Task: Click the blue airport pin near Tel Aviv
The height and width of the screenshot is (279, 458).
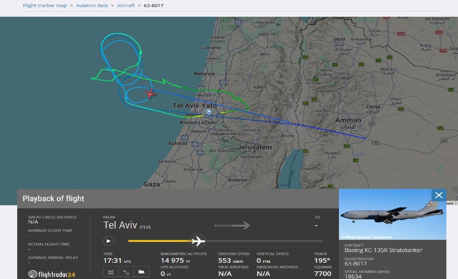Action: tap(209, 112)
